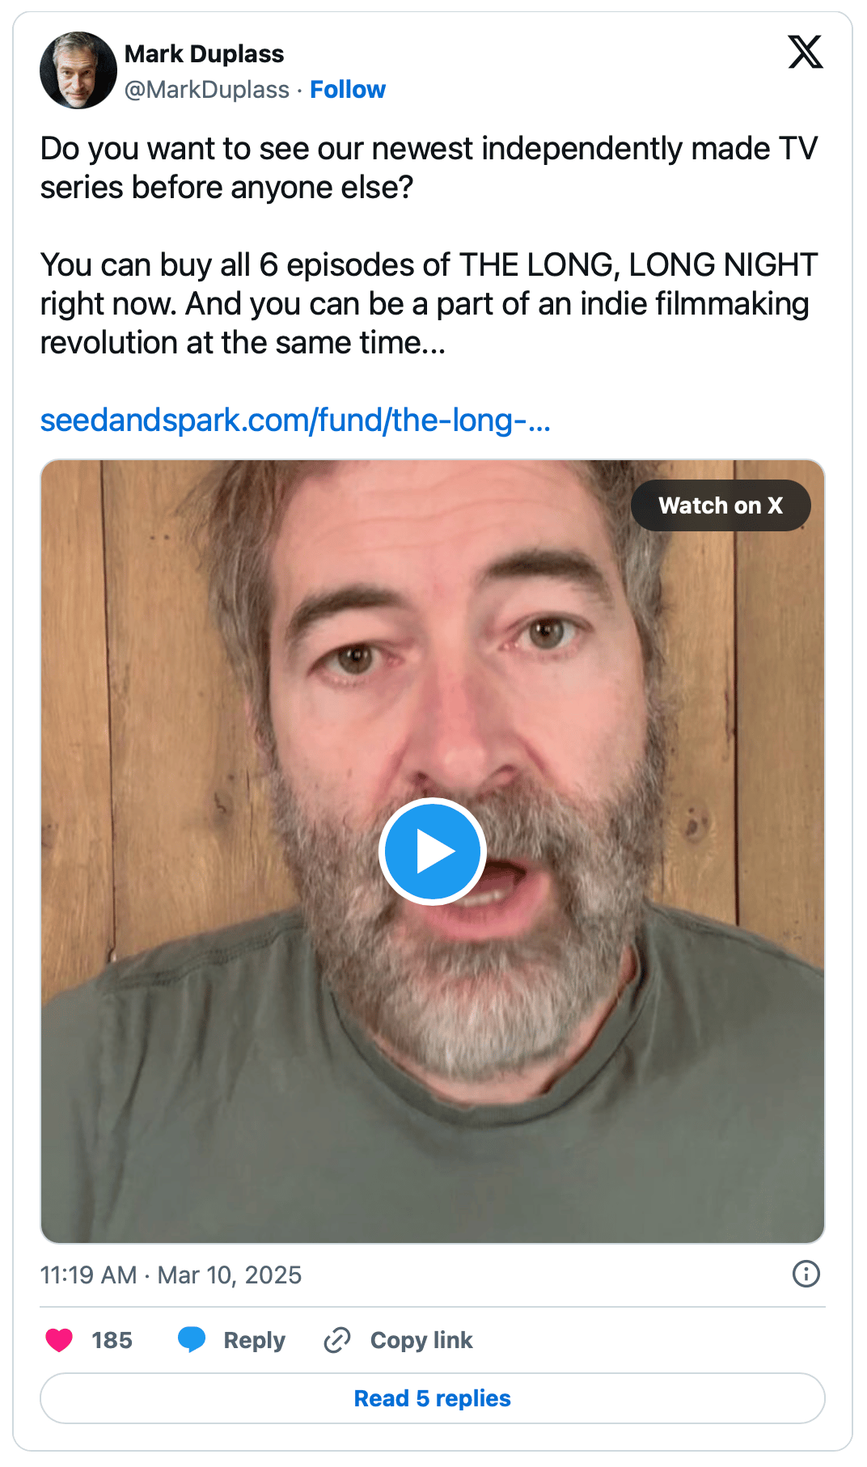The height and width of the screenshot is (1467, 867).
Task: Open the seedandspark.com fund link
Action: point(296,421)
